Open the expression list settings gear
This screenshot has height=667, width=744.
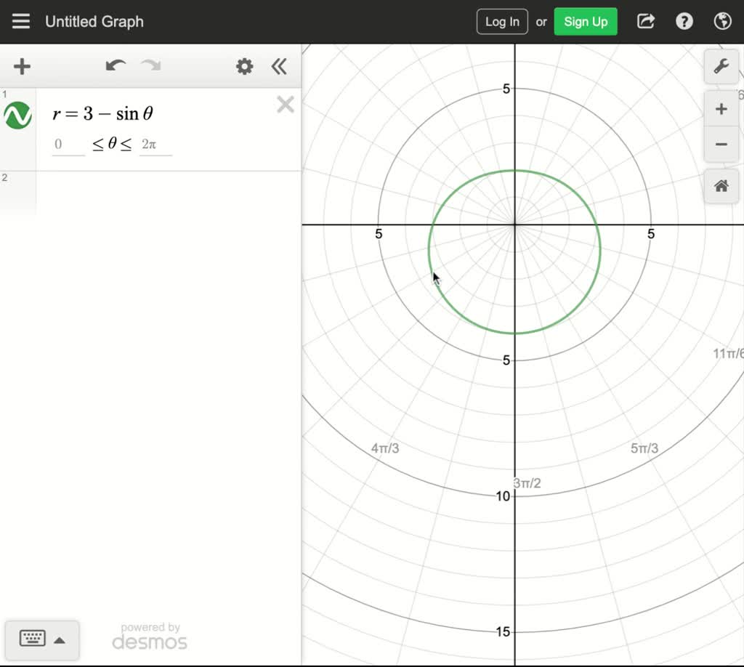click(244, 66)
